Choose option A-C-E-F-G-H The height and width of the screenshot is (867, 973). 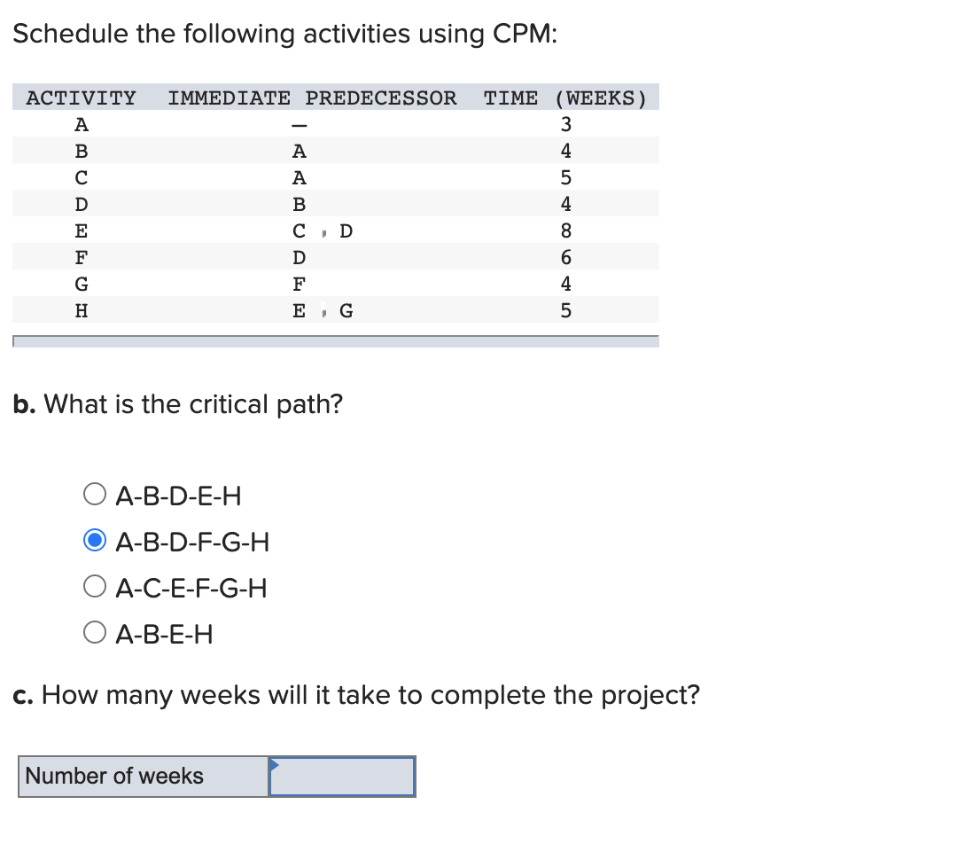(94, 586)
